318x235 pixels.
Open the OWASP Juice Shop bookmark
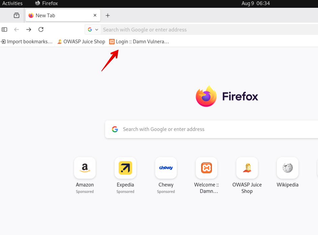[x=81, y=42]
